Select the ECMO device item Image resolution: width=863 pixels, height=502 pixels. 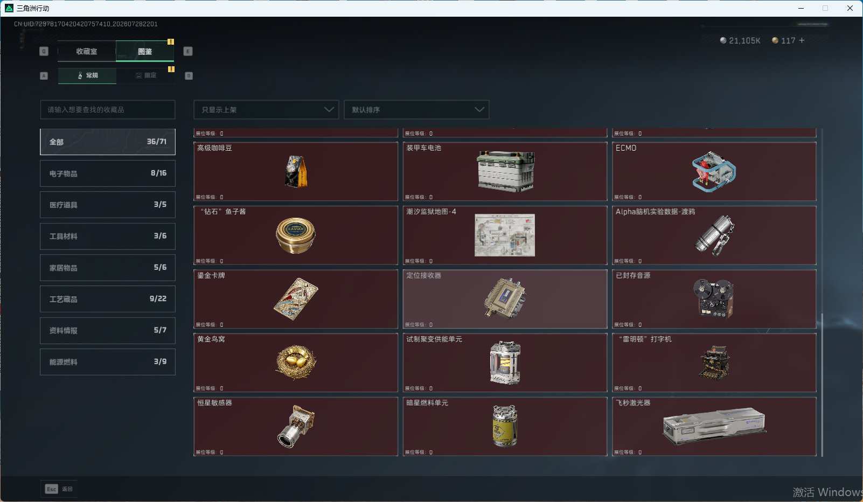coord(714,171)
